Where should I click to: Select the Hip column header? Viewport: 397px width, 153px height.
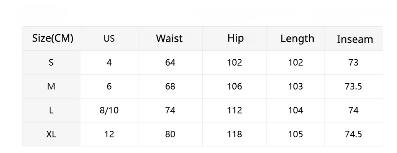point(235,38)
